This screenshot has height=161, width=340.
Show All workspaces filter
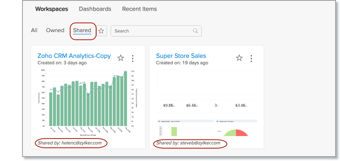tap(34, 31)
